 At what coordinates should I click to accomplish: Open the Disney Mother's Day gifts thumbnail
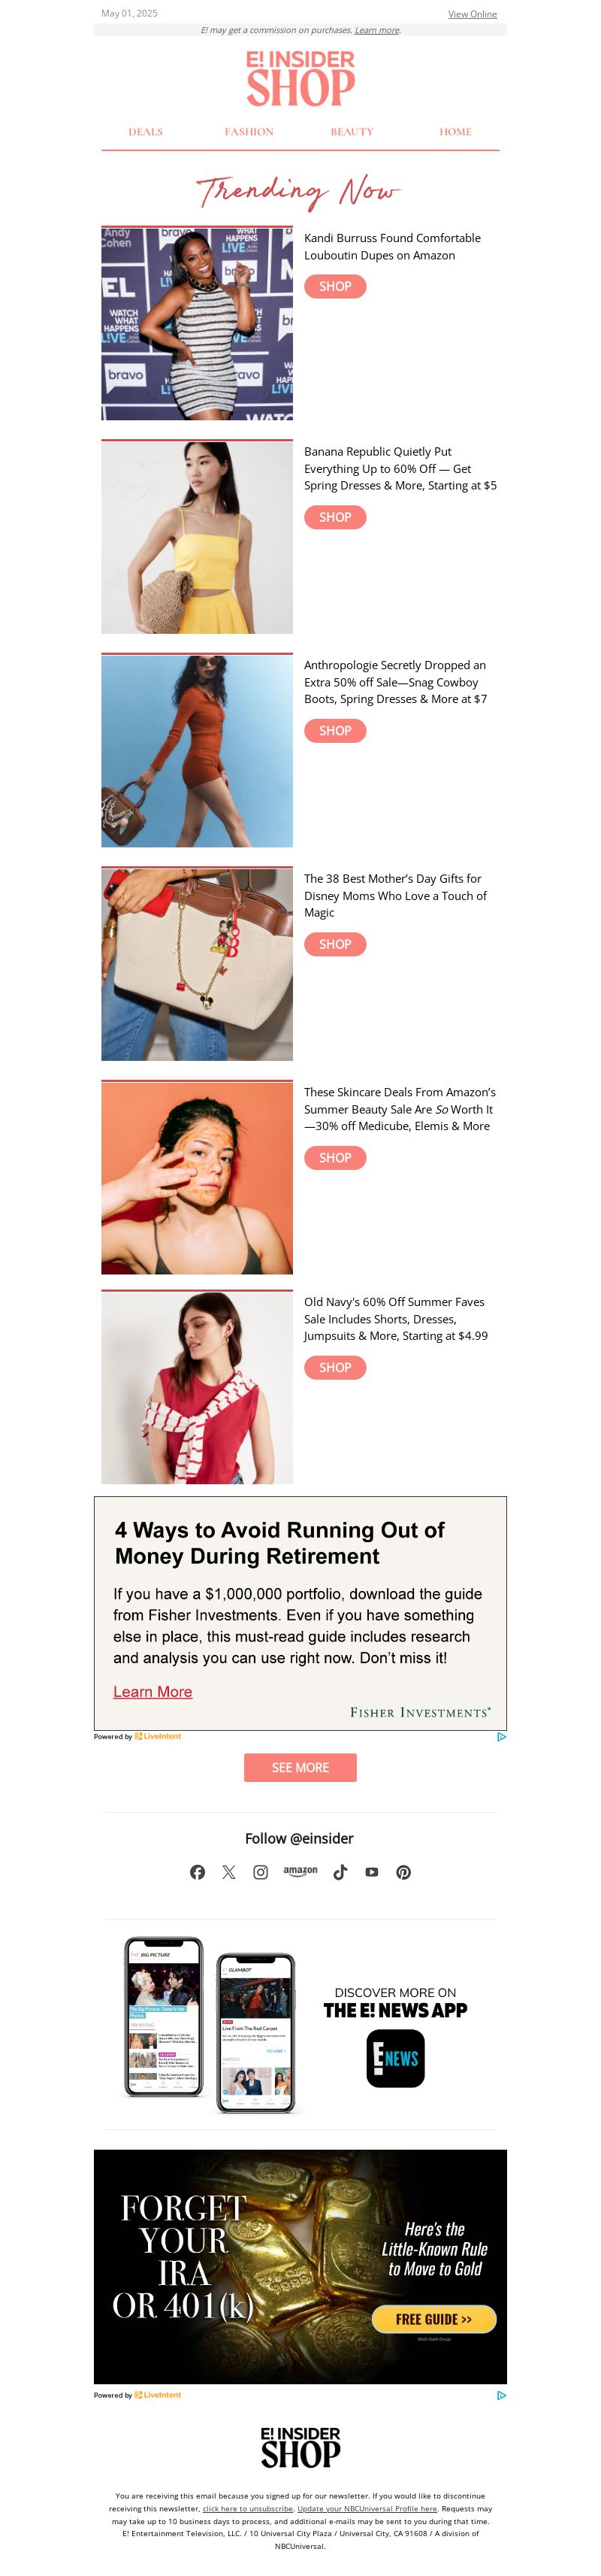click(197, 964)
